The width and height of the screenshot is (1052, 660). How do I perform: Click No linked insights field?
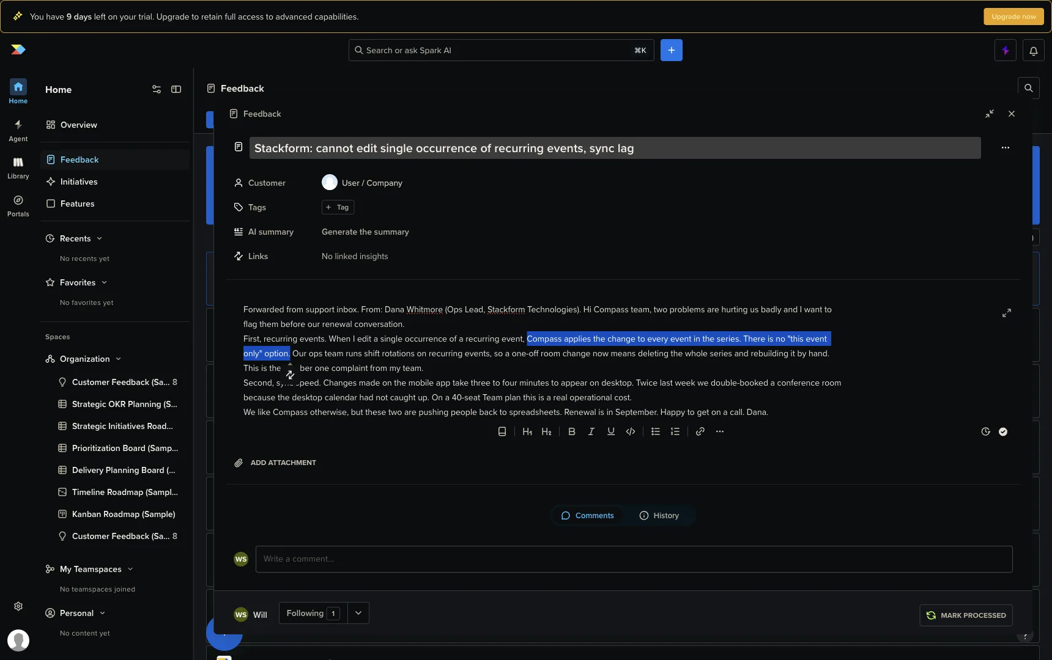355,256
